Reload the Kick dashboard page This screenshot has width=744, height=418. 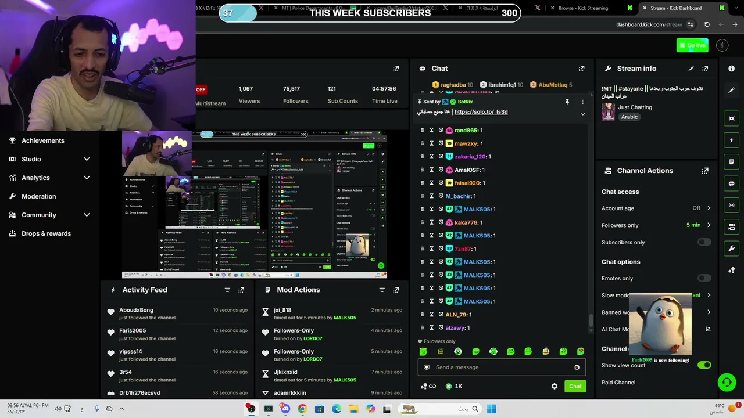pos(707,24)
